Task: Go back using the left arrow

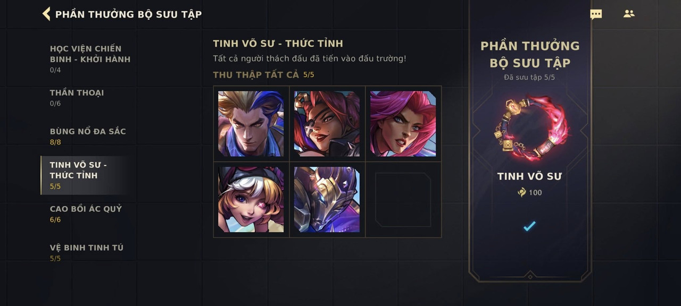Action: pyautogui.click(x=46, y=14)
